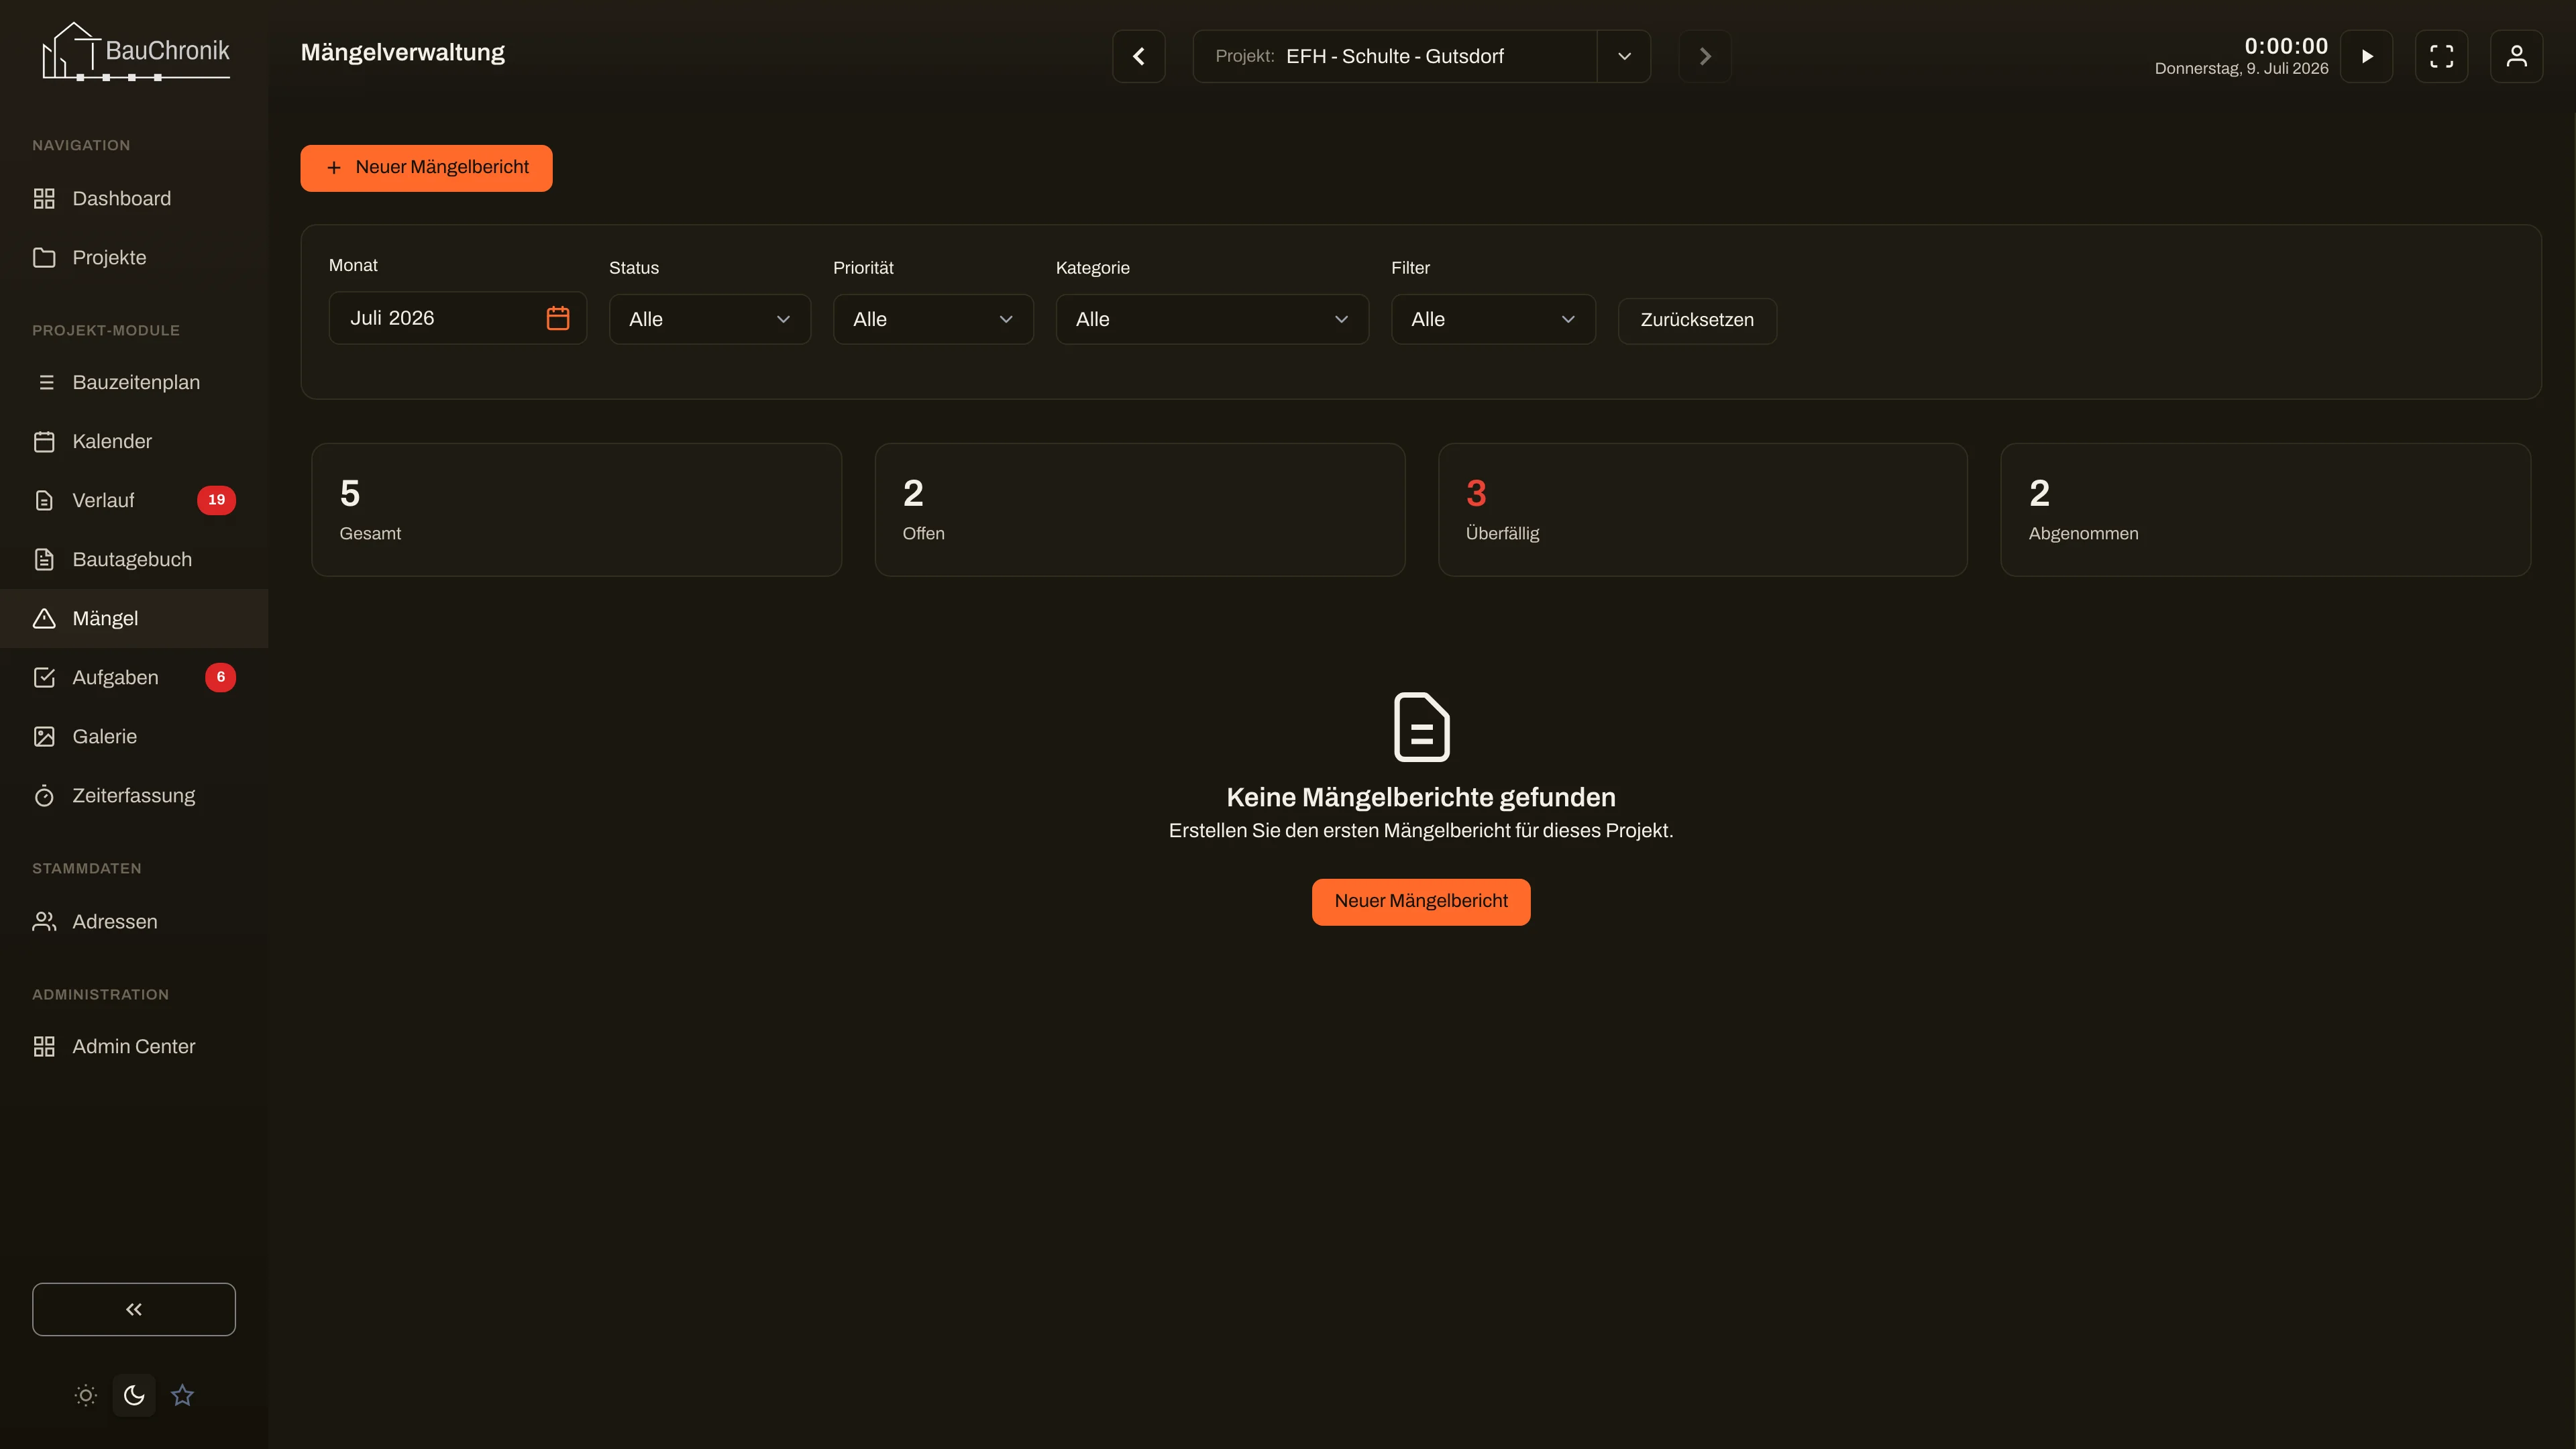Viewport: 2576px width, 1449px height.
Task: Select the Überfällig stat card
Action: 1702,510
